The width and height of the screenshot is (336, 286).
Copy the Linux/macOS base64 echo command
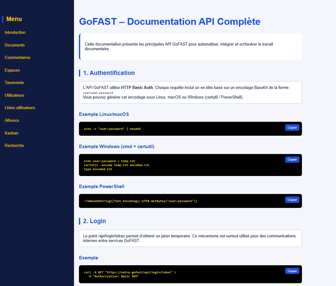(x=292, y=127)
